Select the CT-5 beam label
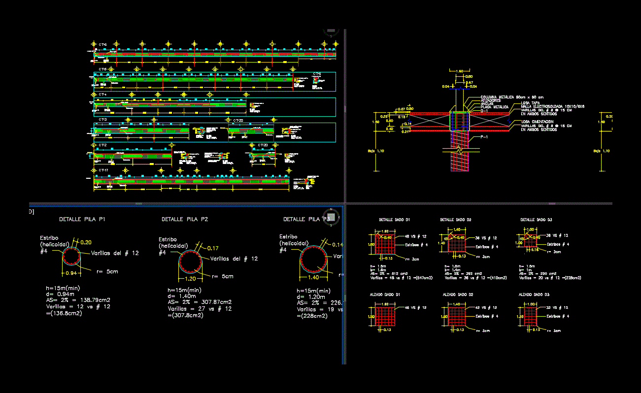Viewport: 641px width, 393px height. (x=102, y=69)
